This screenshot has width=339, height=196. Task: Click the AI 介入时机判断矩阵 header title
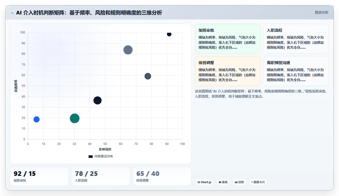coord(89,13)
